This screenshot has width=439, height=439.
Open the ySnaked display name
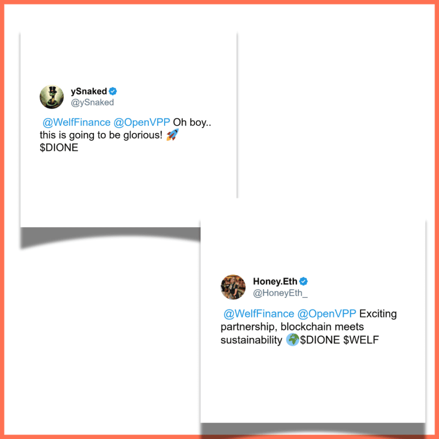(89, 91)
